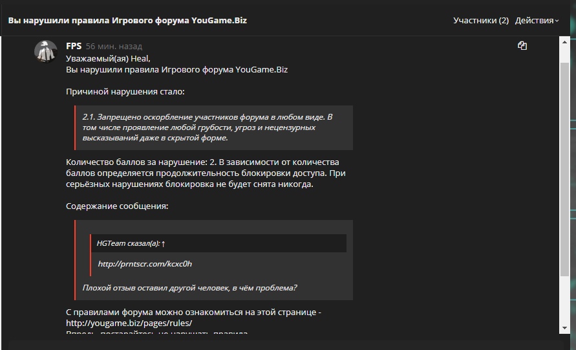Click the 'Уважаемый(ая) Heal,' greeting line
This screenshot has height=350, width=576.
(108, 58)
